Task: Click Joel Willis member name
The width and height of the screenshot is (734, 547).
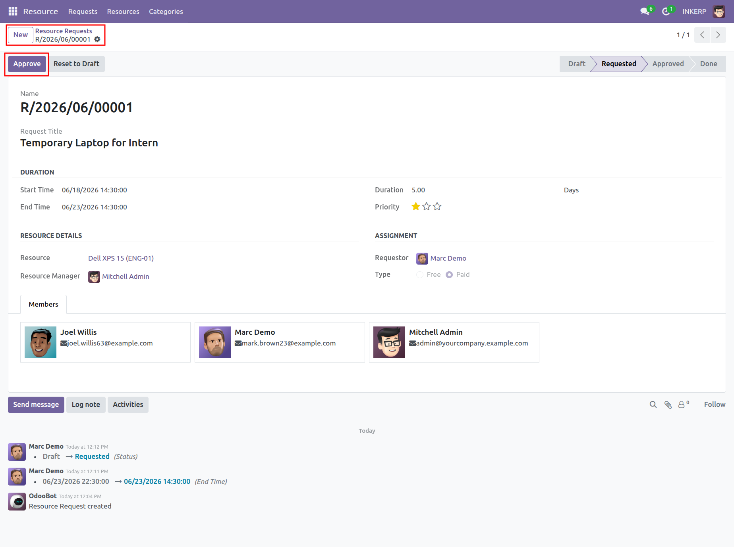Action: [79, 332]
